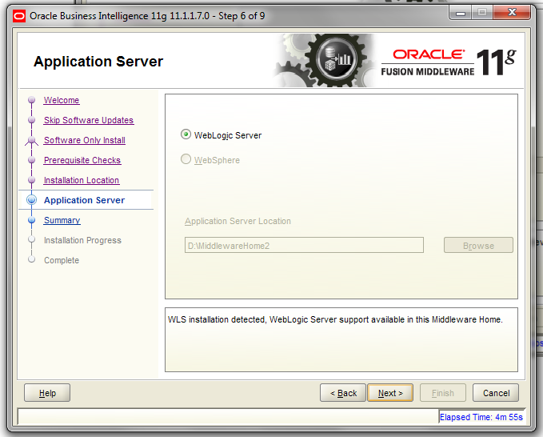Select the WebSphere radio option
The height and width of the screenshot is (437, 543).
[x=186, y=159]
